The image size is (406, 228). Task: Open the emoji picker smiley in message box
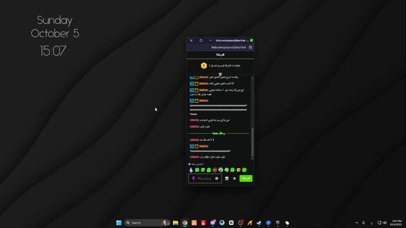click(x=217, y=179)
